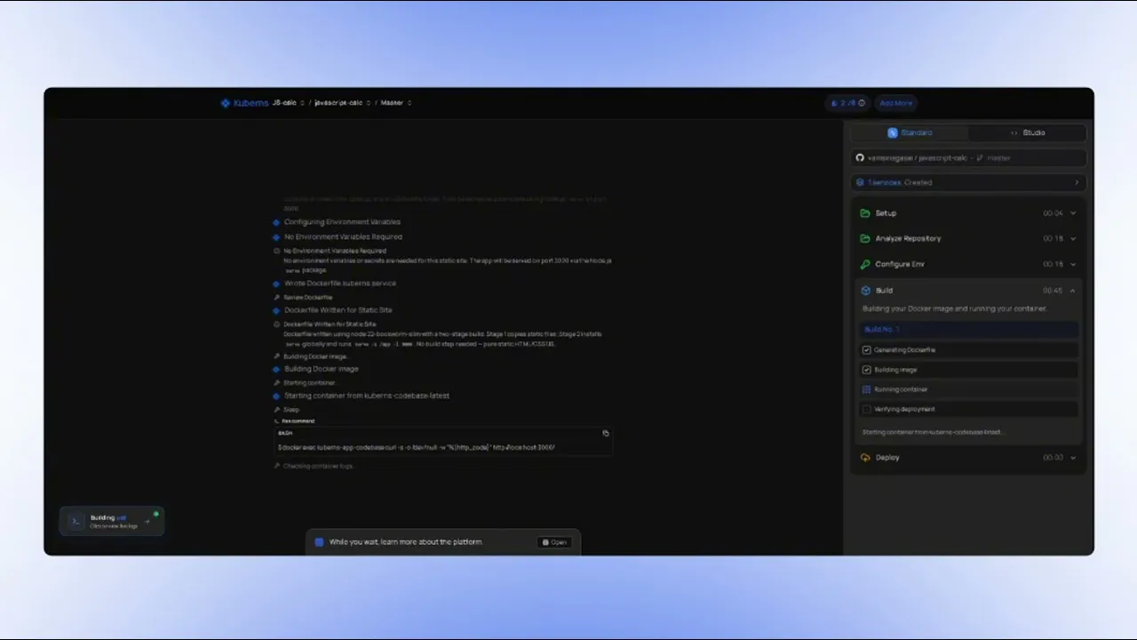Click the Dockerfile Written for Static Site heading icon
1137x640 pixels.
click(276, 310)
